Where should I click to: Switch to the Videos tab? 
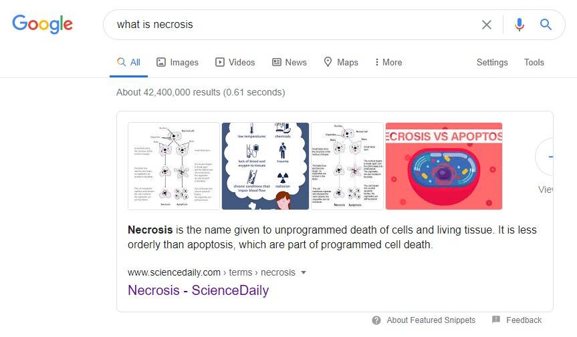(x=235, y=63)
